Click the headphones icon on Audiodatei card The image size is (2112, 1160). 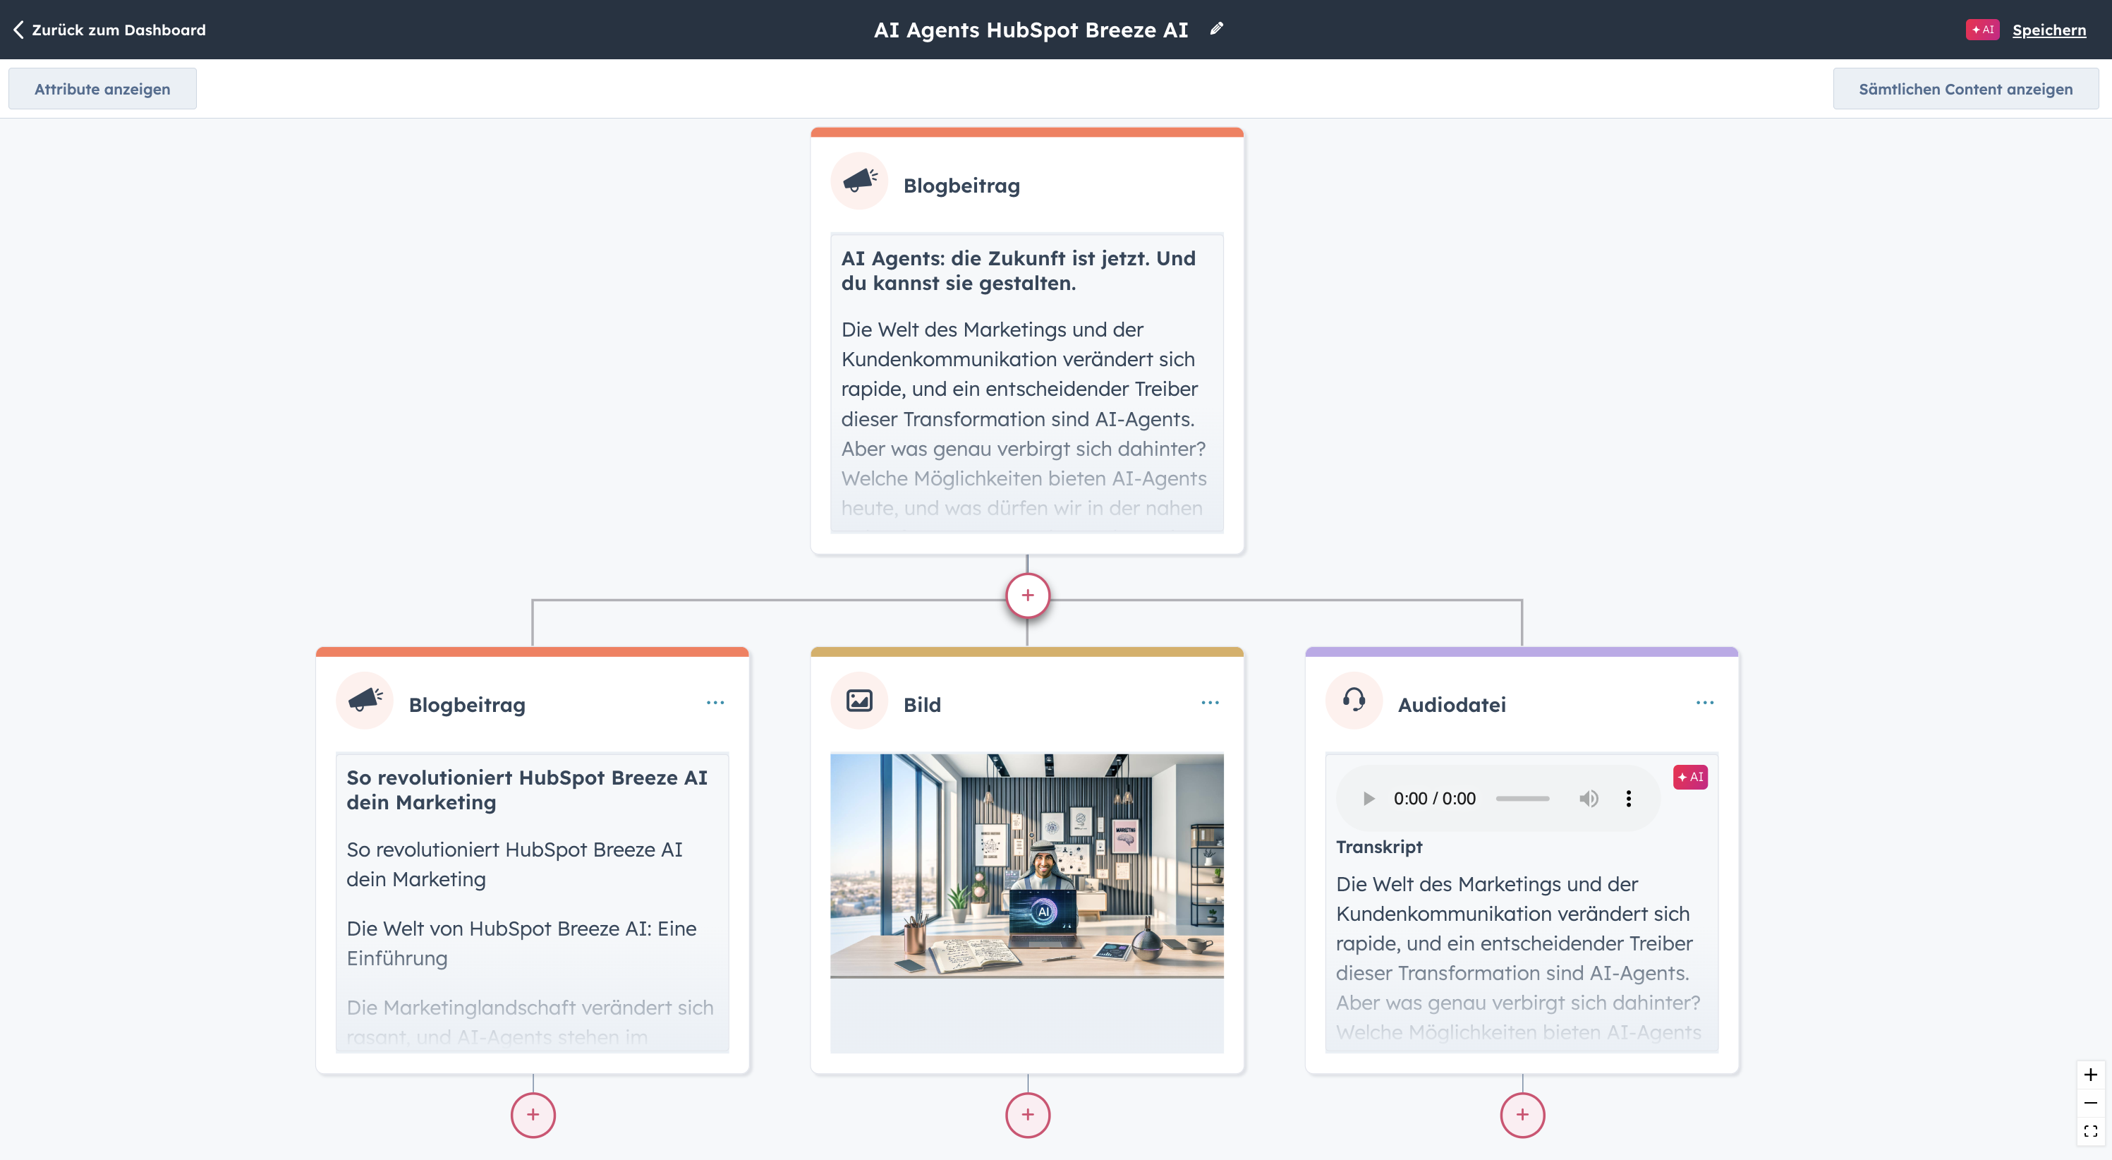click(1354, 700)
